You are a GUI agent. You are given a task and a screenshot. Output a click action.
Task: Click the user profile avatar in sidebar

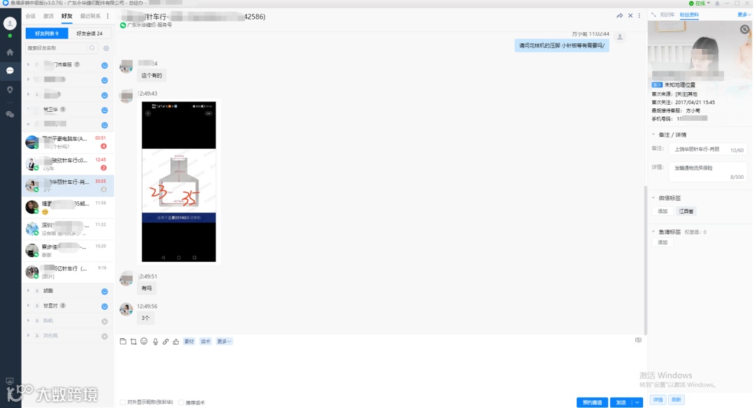click(x=10, y=23)
